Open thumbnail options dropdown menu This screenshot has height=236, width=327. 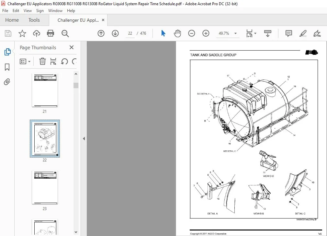(x=25, y=61)
